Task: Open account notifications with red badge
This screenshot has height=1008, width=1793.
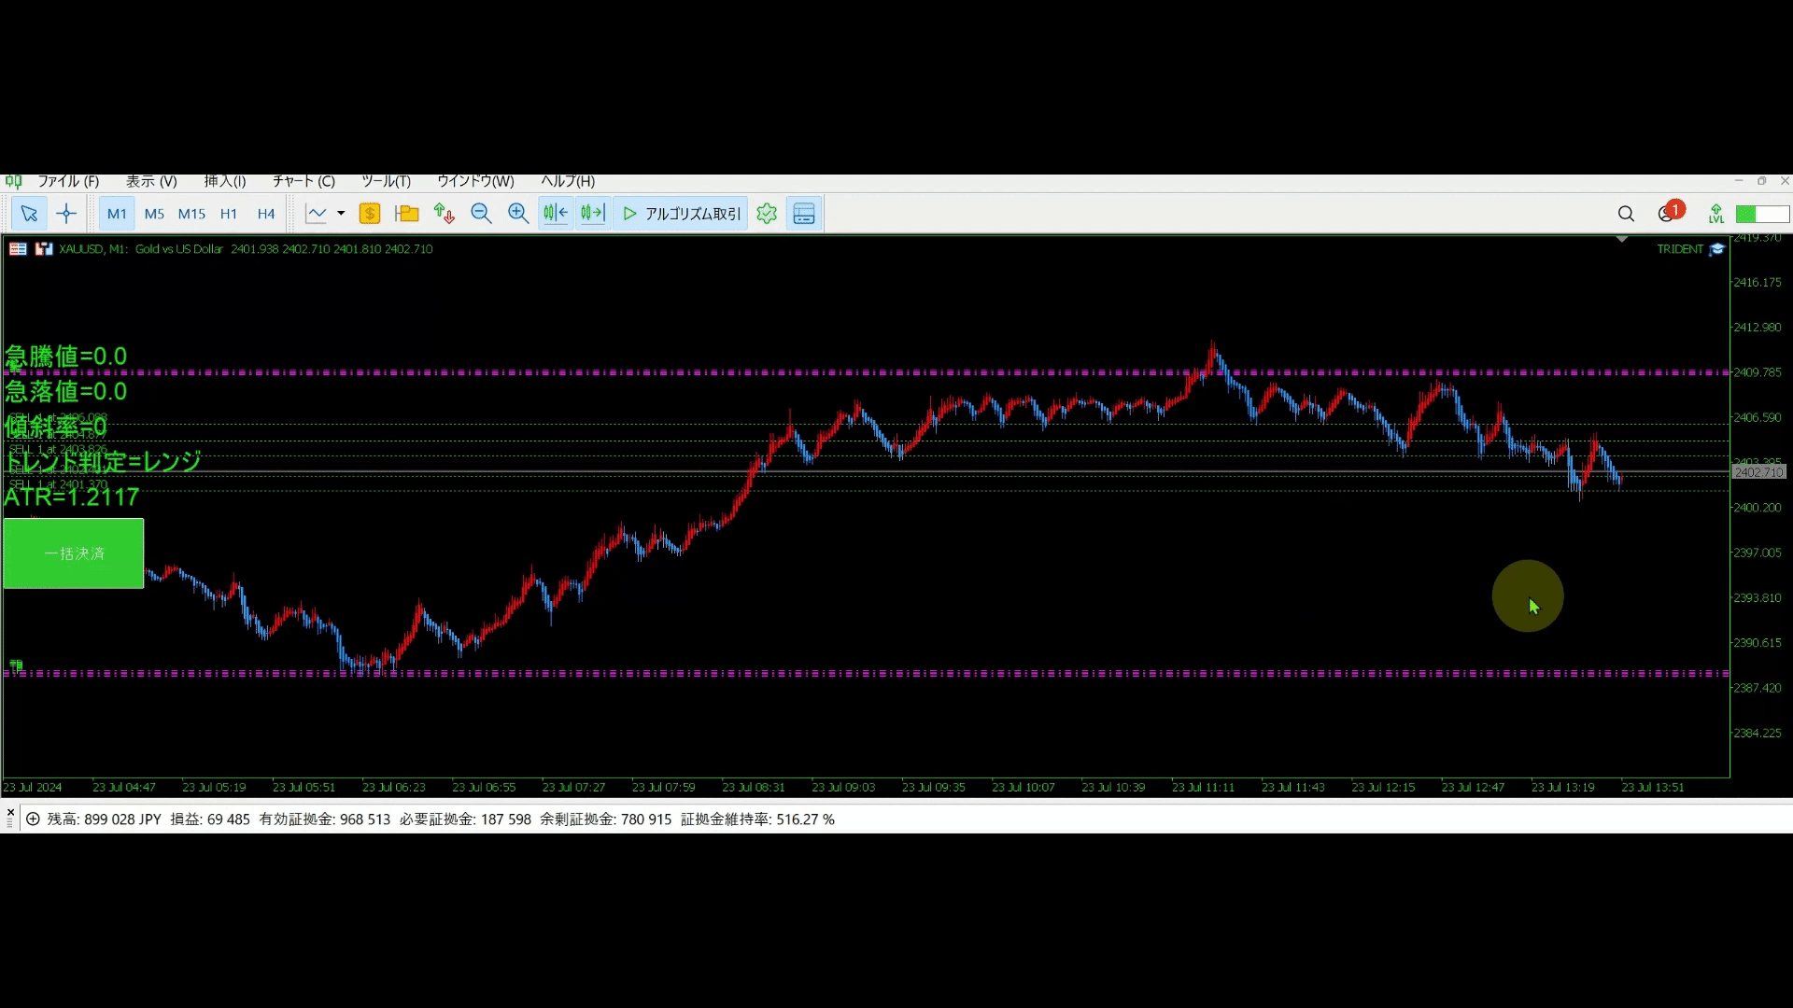Action: tap(1669, 213)
